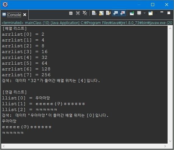Open the Open Console dropdown arrow
This screenshot has width=174, height=150.
click(156, 13)
